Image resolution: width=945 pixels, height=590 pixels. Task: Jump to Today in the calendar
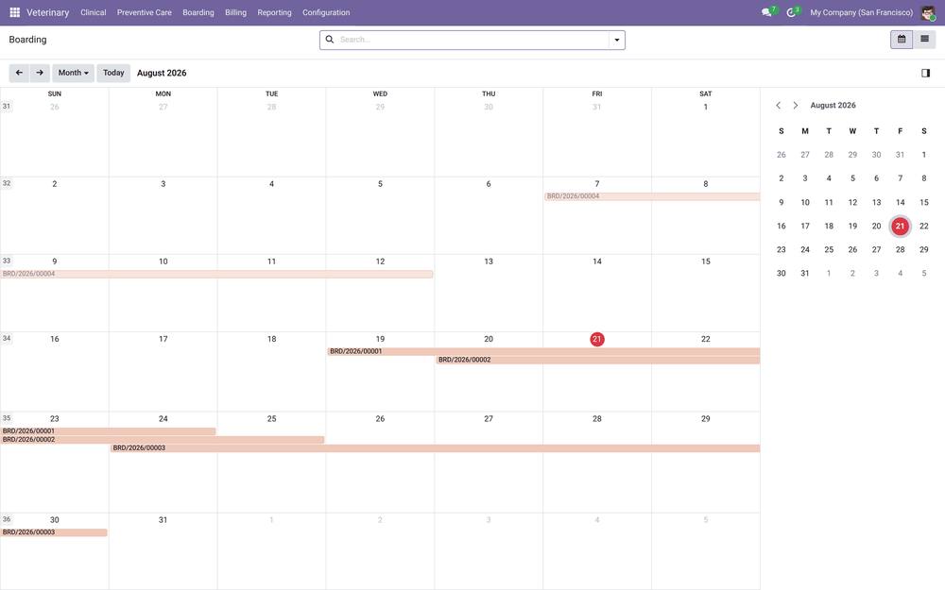coord(113,73)
